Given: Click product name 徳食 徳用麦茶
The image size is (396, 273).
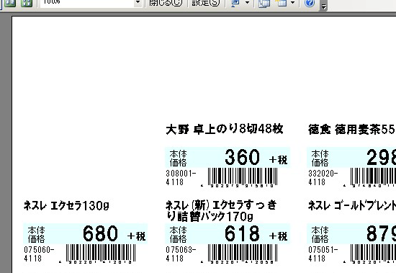Looking at the screenshot, I should tap(352, 130).
